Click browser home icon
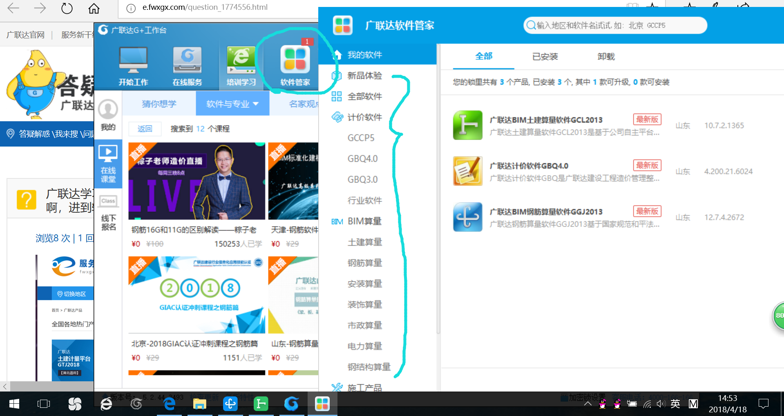 [x=94, y=8]
